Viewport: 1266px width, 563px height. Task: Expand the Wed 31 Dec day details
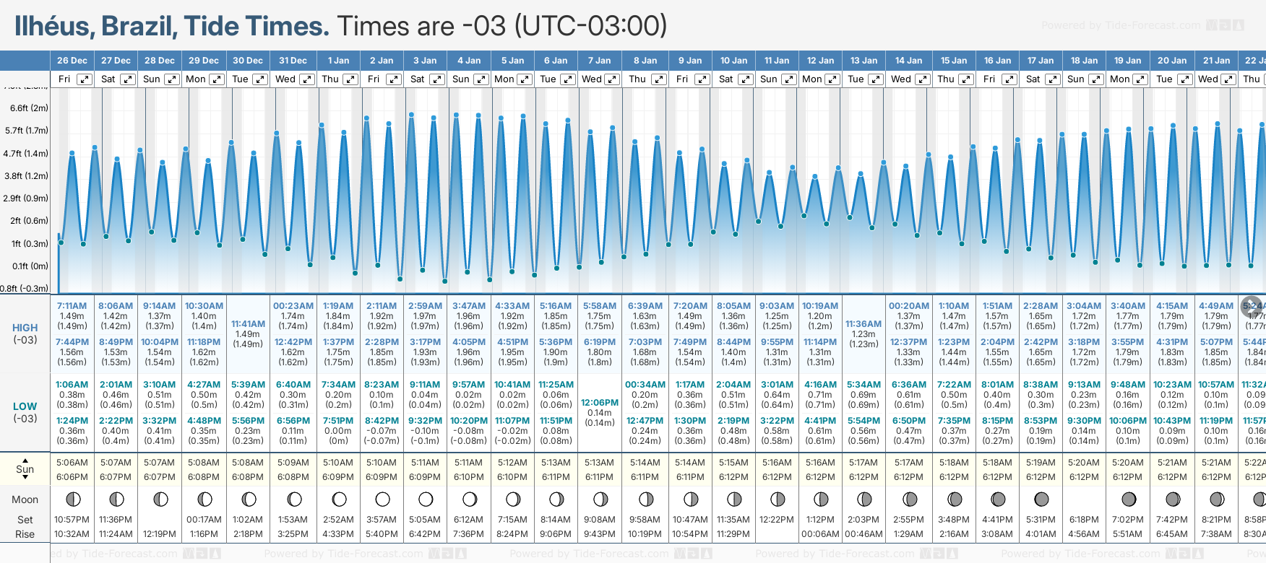(x=306, y=79)
